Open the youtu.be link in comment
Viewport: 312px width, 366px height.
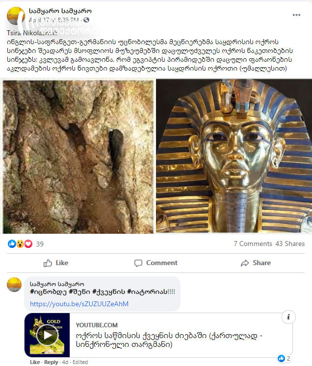[x=79, y=304]
